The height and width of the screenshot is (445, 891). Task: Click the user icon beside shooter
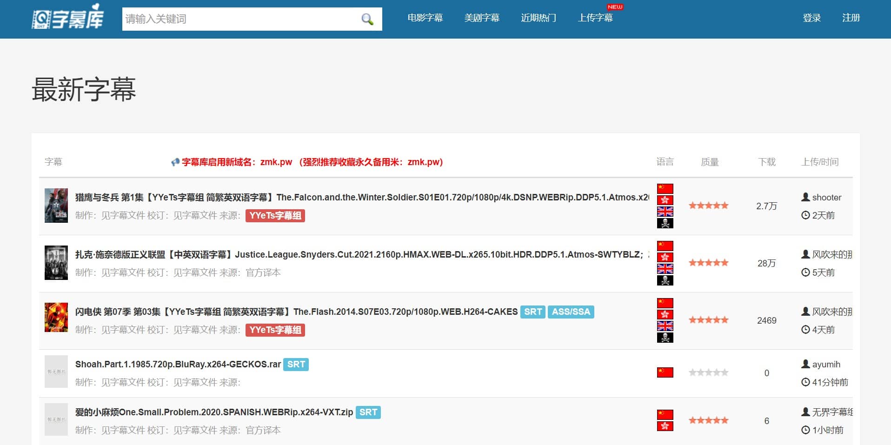(x=805, y=197)
